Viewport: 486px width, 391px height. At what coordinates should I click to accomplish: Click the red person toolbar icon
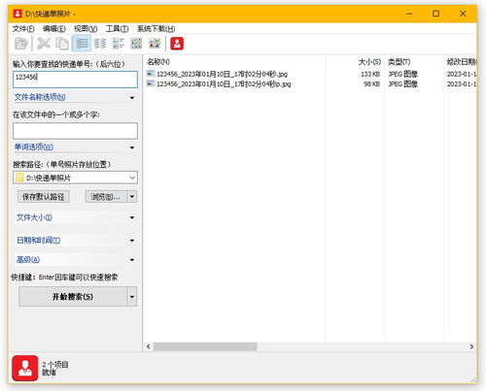point(177,44)
